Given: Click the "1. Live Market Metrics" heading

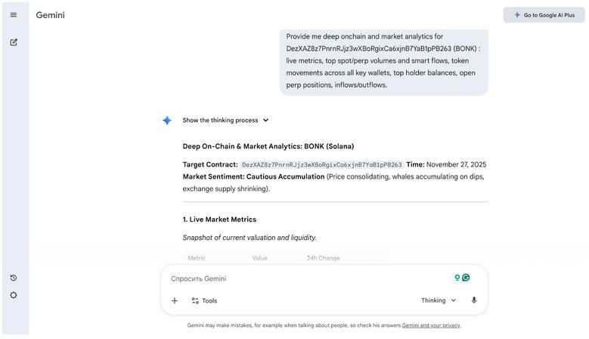Looking at the screenshot, I should tap(219, 219).
